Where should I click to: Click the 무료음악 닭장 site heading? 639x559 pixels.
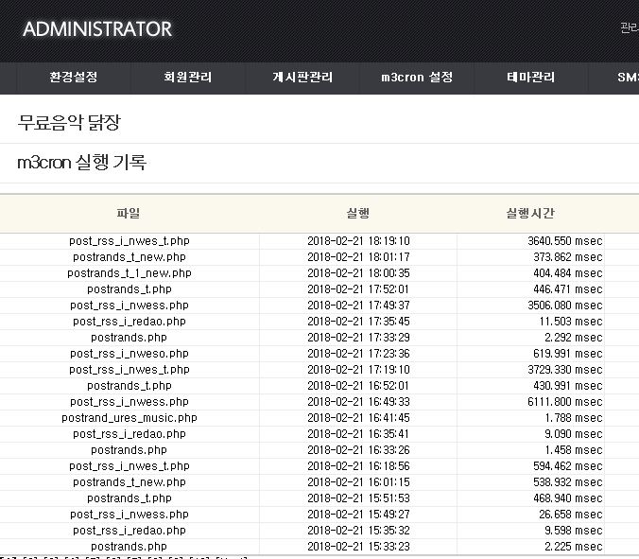(69, 123)
